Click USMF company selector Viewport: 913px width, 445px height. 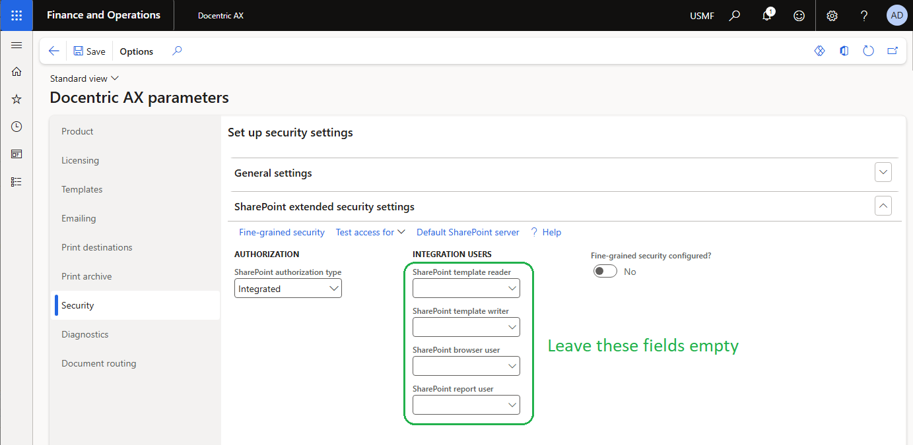702,16
